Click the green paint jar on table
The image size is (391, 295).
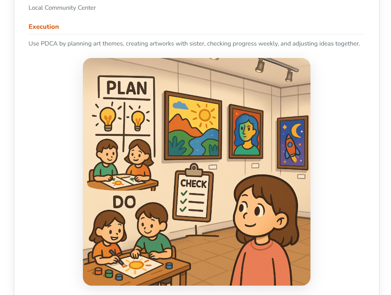point(109,274)
